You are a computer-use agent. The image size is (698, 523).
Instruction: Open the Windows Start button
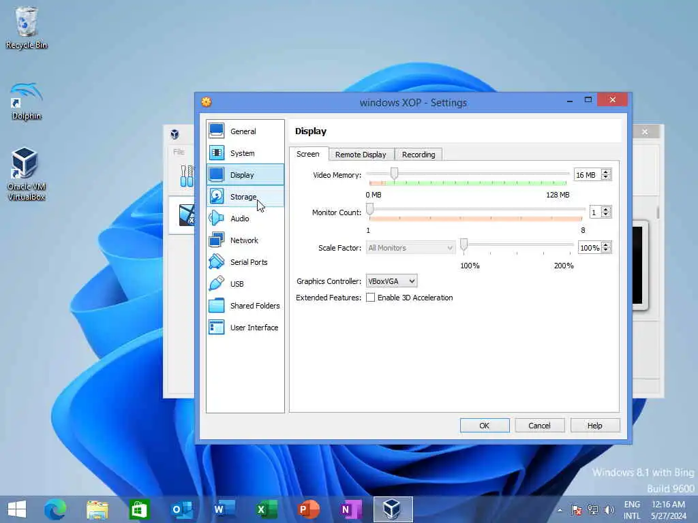17,509
